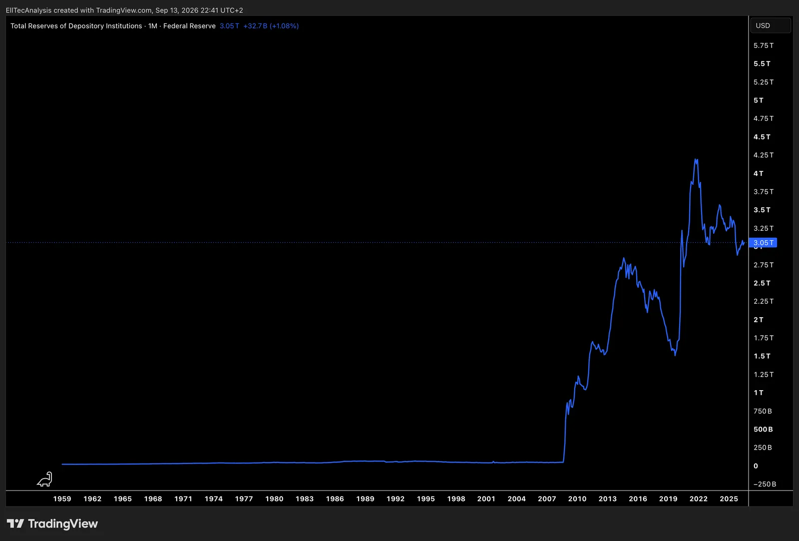Click the 1M interval label in the legend

tap(153, 26)
